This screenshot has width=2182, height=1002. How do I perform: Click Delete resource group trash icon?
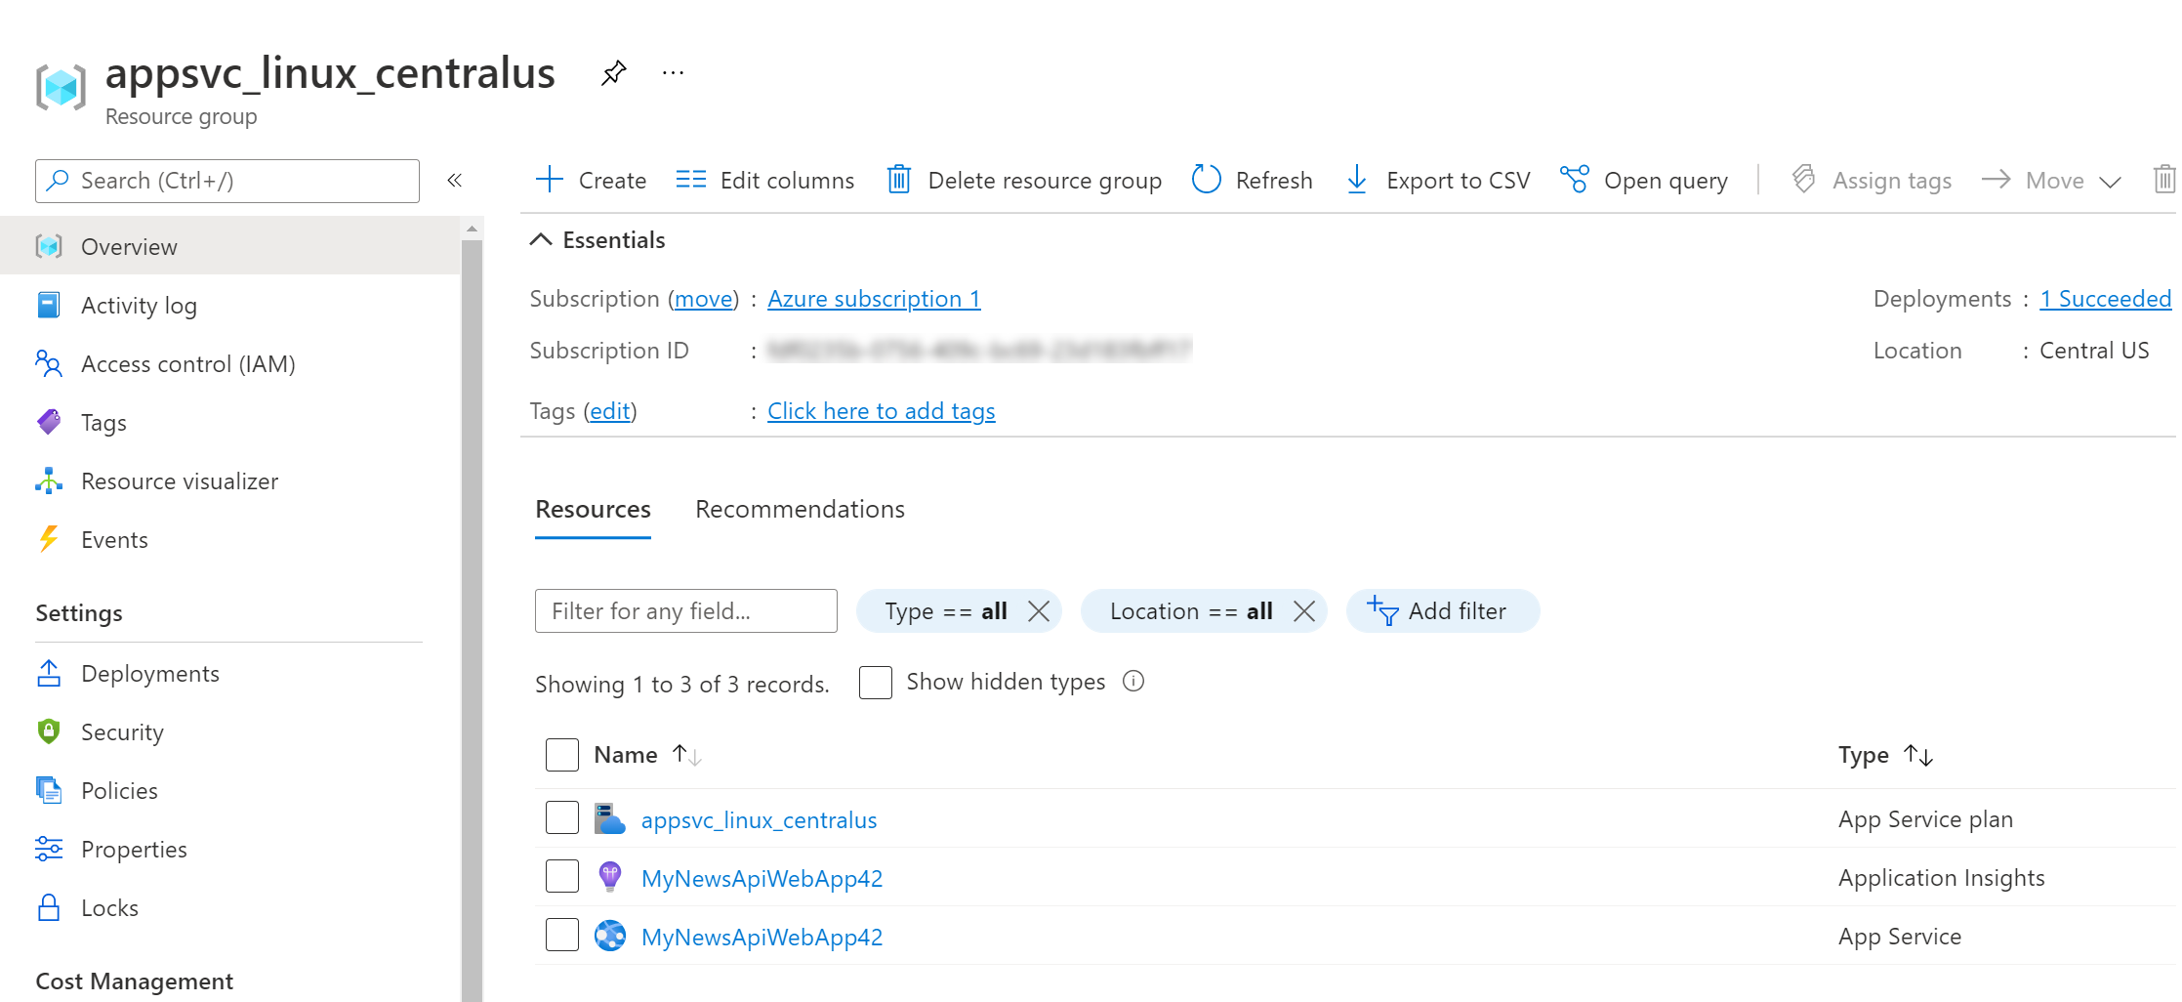coord(898,180)
